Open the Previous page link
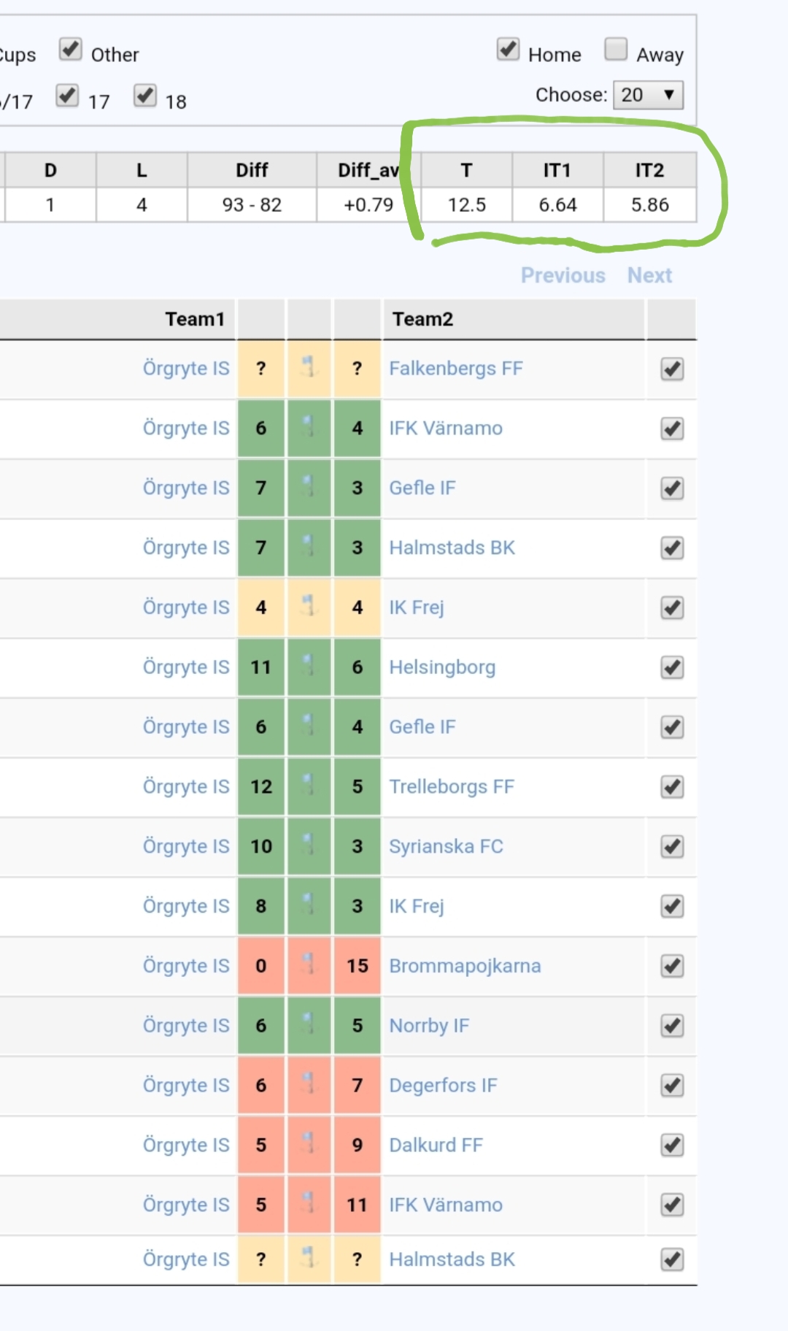The width and height of the screenshot is (788, 1331). point(563,275)
